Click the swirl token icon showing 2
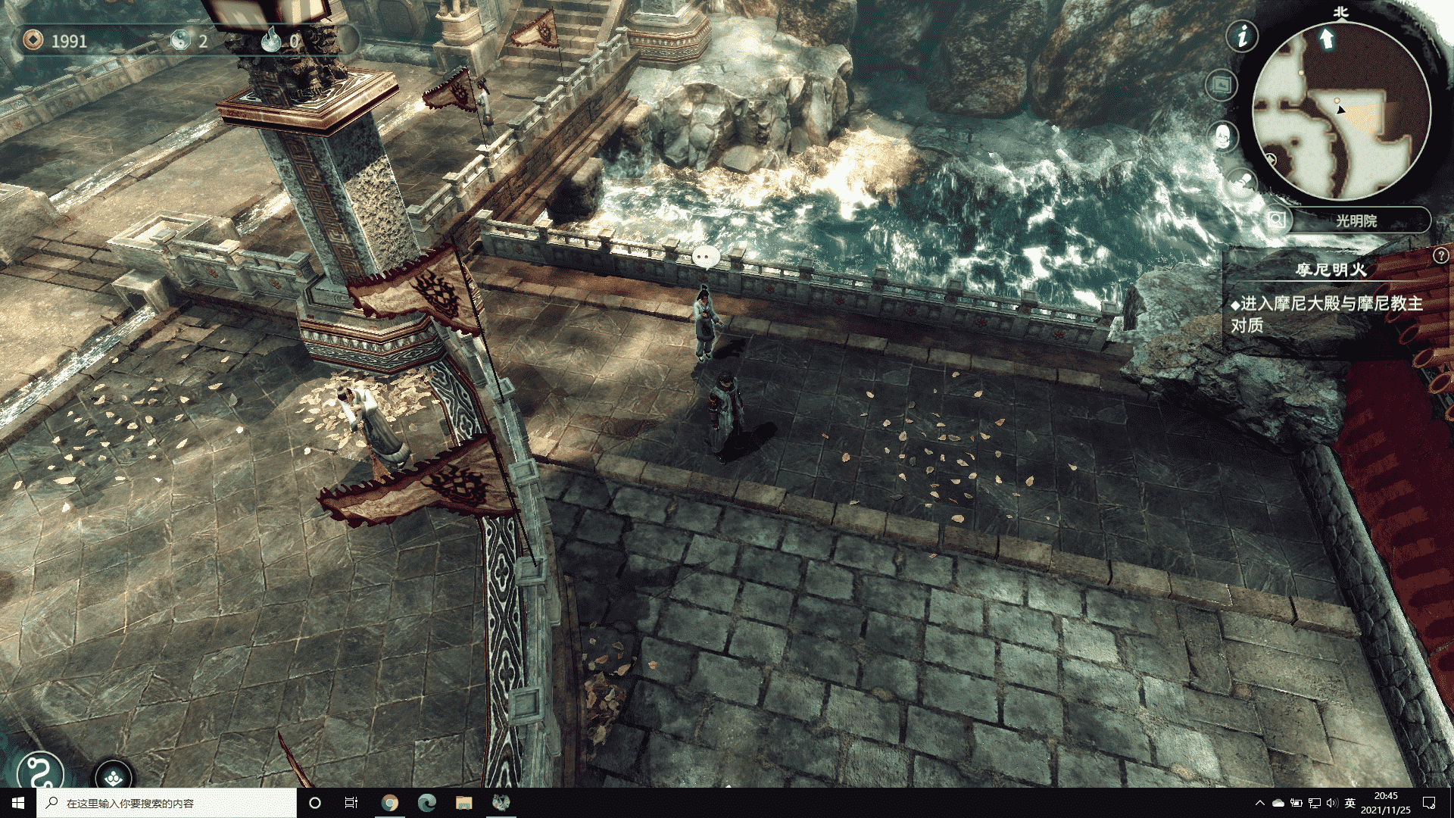This screenshot has width=1454, height=818. [x=180, y=40]
